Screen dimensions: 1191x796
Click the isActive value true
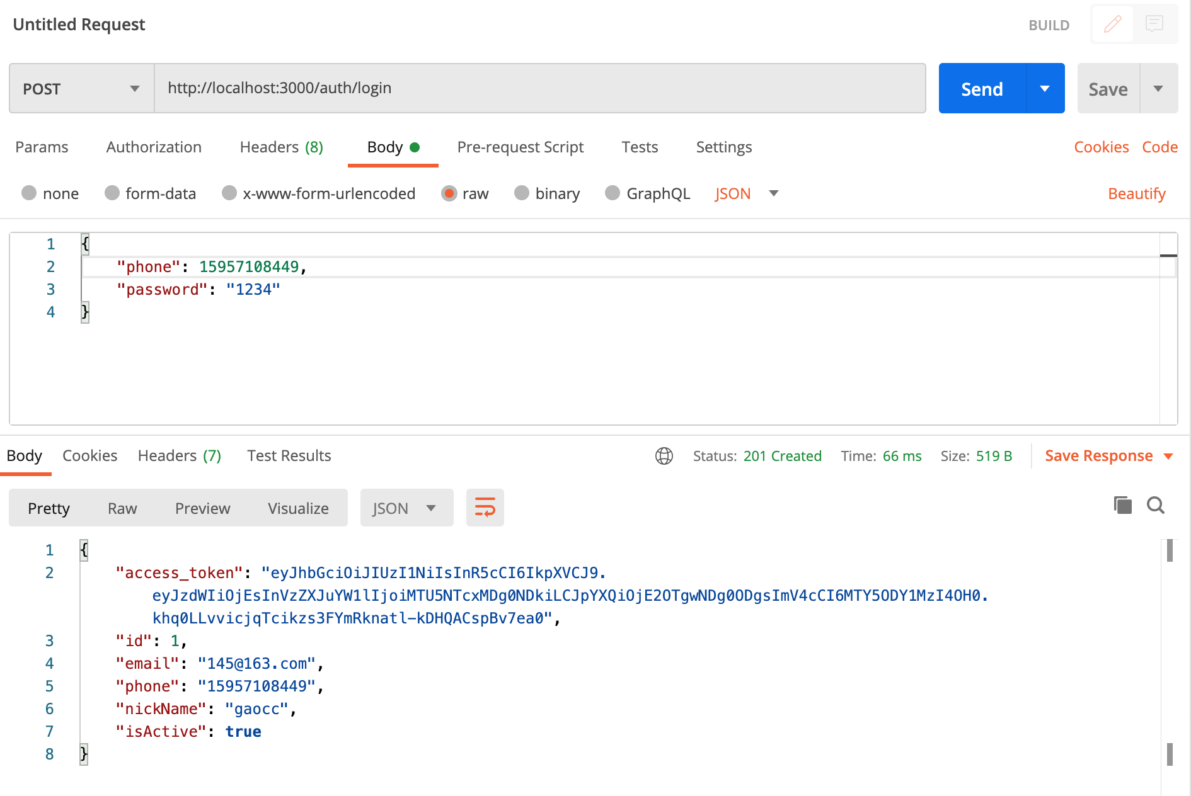click(x=243, y=731)
